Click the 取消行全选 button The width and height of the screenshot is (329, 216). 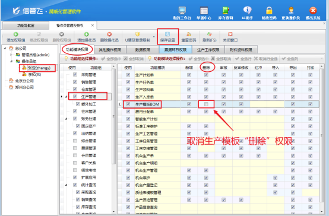(265, 59)
